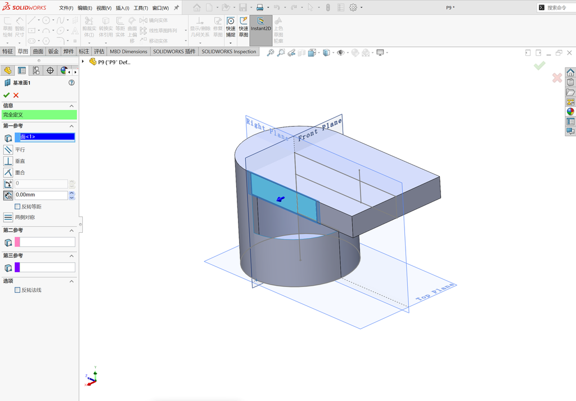Image resolution: width=576 pixels, height=401 pixels.
Task: Open the View Palette icon in task pane
Action: point(570,102)
